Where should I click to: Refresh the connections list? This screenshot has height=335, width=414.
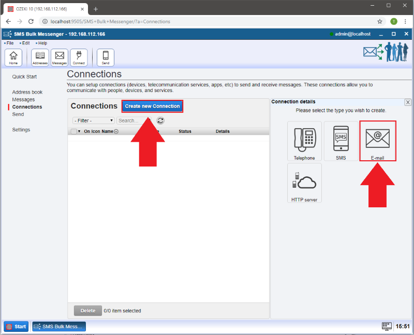(x=160, y=120)
